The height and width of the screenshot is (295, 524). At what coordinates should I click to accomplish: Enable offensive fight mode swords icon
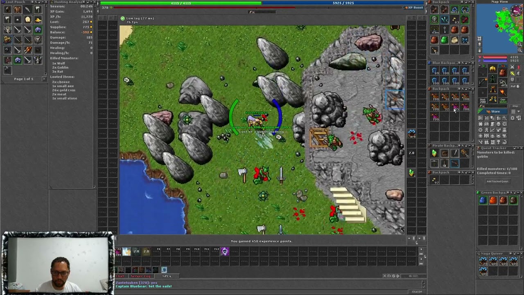point(513,67)
